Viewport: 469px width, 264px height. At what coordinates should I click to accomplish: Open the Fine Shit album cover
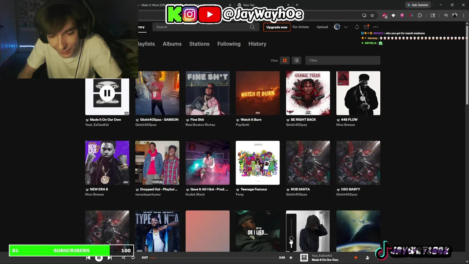[208, 93]
